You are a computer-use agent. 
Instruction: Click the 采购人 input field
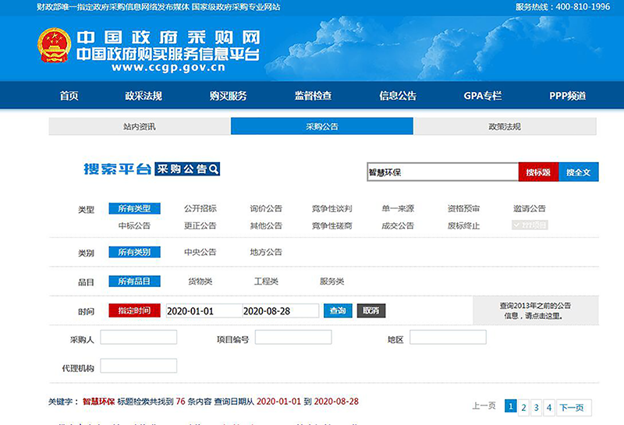[139, 337]
